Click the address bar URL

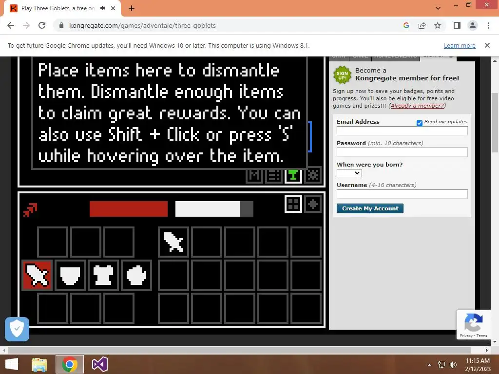click(x=142, y=25)
